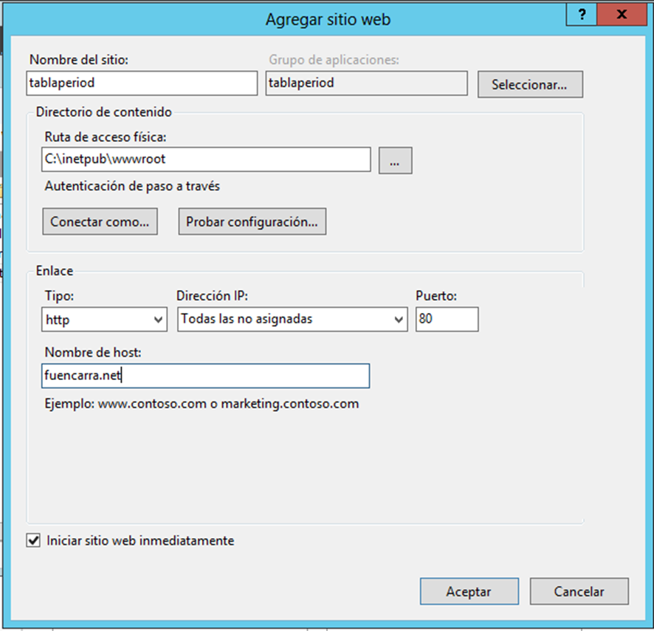
Task: Focus the Nombre del sitio text field
Action: [141, 83]
